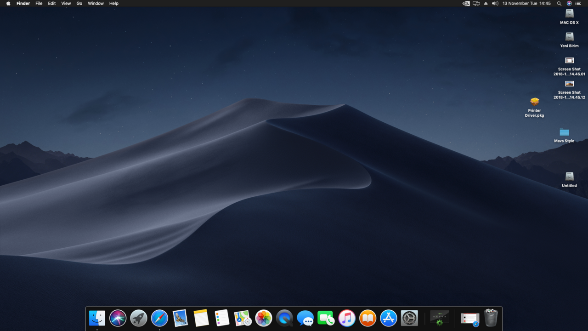Viewport: 588px width, 331px height.
Task: Click the Trash in the Dock
Action: (491, 318)
